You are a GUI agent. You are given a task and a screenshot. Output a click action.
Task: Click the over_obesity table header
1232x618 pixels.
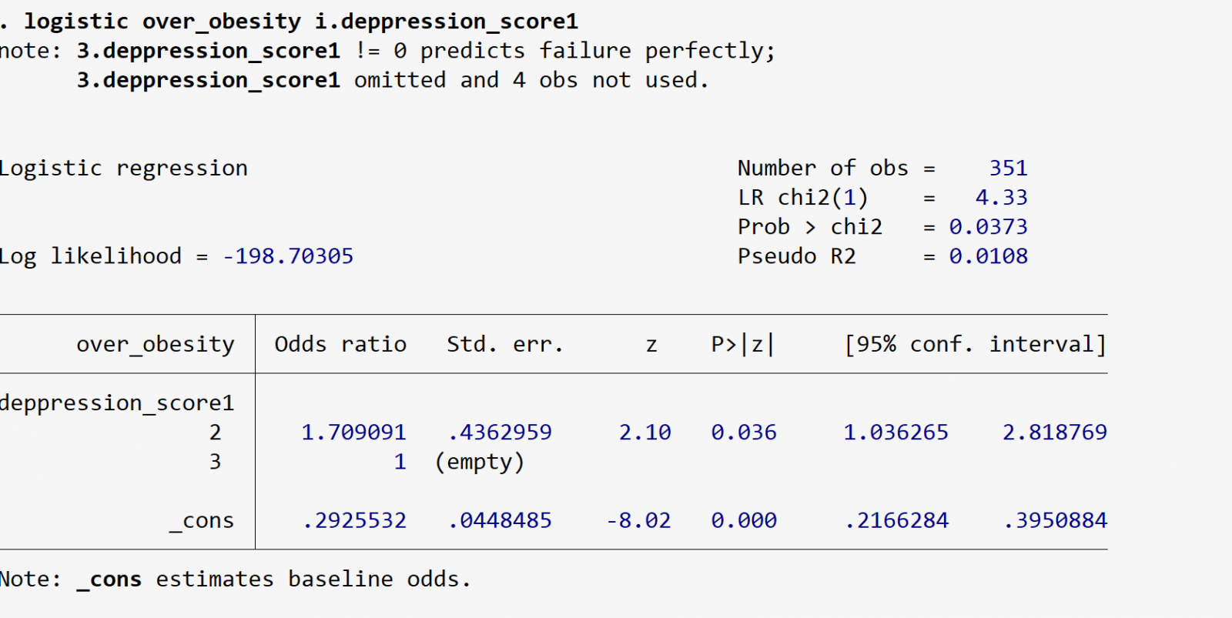[155, 344]
